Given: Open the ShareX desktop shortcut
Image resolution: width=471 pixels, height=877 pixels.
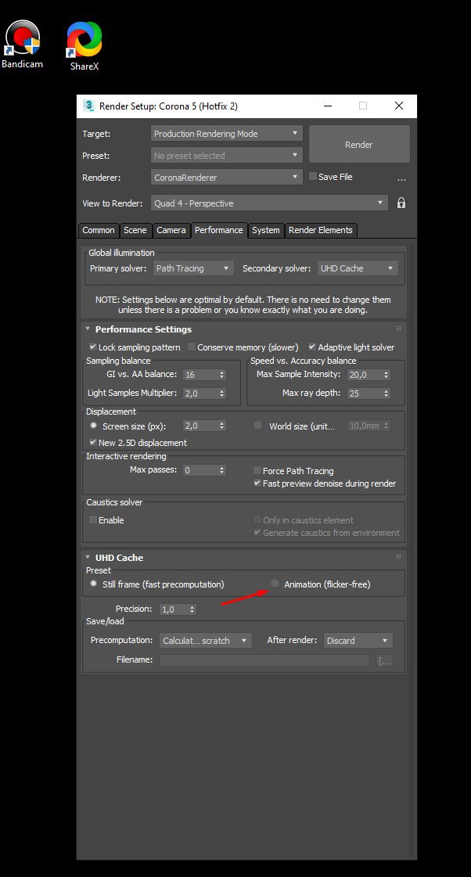Looking at the screenshot, I should pos(84,46).
